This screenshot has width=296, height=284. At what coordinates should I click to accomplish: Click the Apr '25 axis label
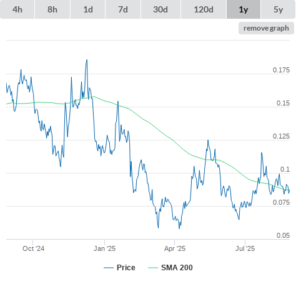click(175, 248)
